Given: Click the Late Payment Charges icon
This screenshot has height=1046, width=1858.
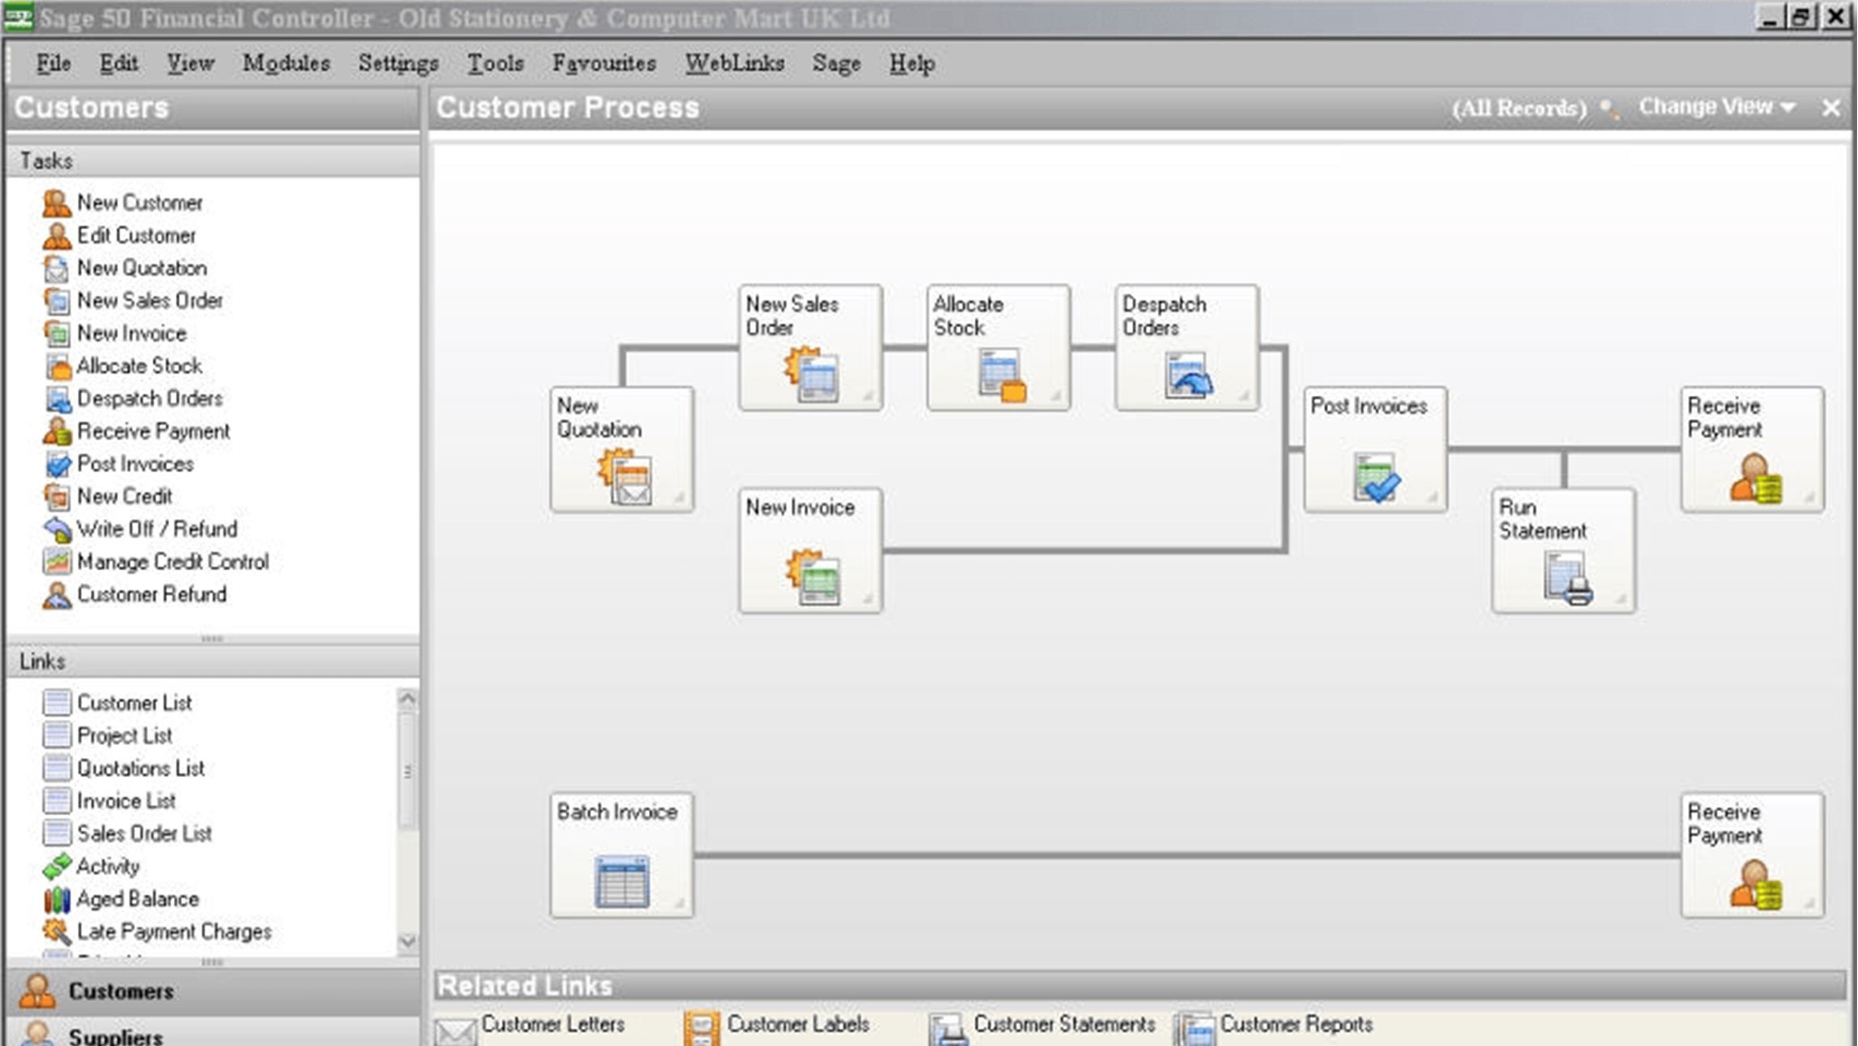Looking at the screenshot, I should 57,932.
